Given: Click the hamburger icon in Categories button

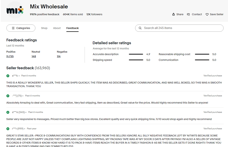Looking at the screenshot, I should pos(13,28).
